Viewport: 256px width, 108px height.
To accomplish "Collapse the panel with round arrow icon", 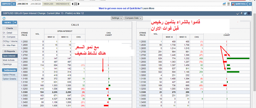I will tap(249, 13).
